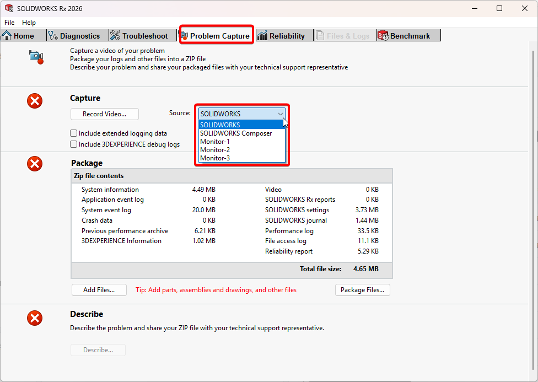This screenshot has width=538, height=382.
Task: Click the Reliability chart icon
Action: [x=262, y=36]
